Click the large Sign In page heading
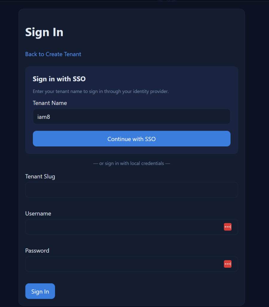 [x=44, y=32]
